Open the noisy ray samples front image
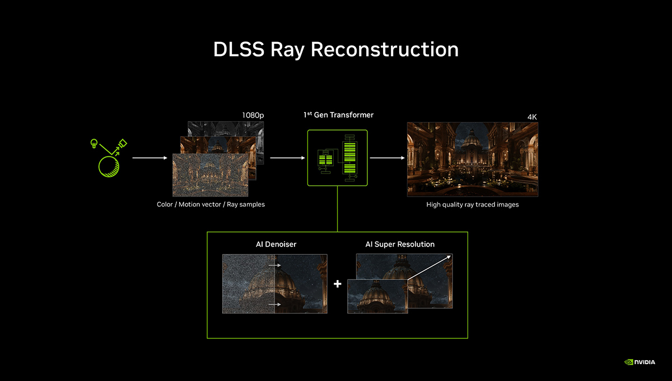 (210, 175)
